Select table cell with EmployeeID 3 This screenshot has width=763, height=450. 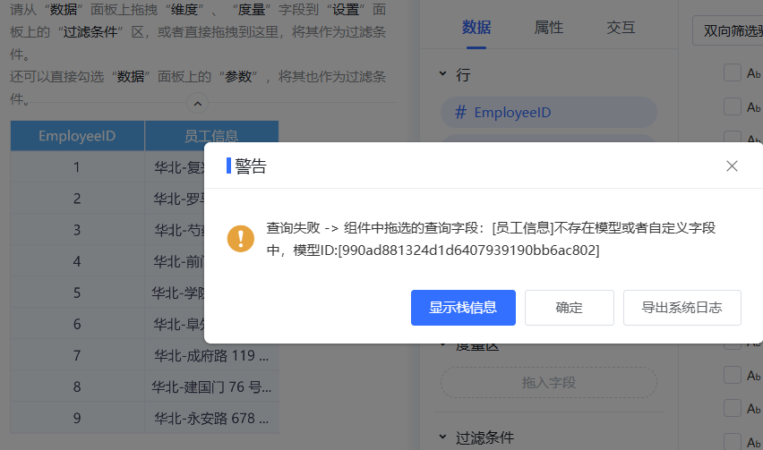pyautogui.click(x=77, y=229)
